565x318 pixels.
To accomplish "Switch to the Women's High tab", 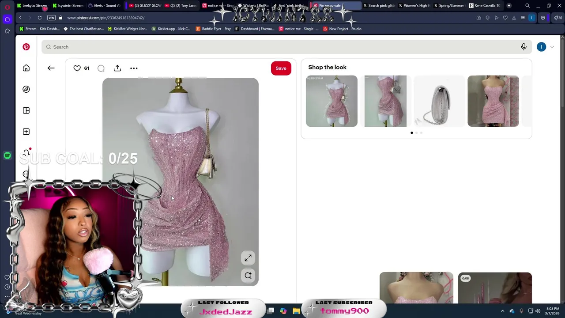I will [x=414, y=5].
